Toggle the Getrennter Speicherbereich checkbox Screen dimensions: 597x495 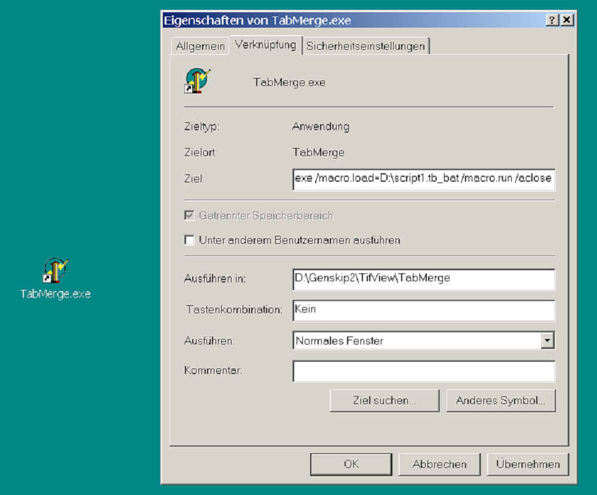[189, 216]
